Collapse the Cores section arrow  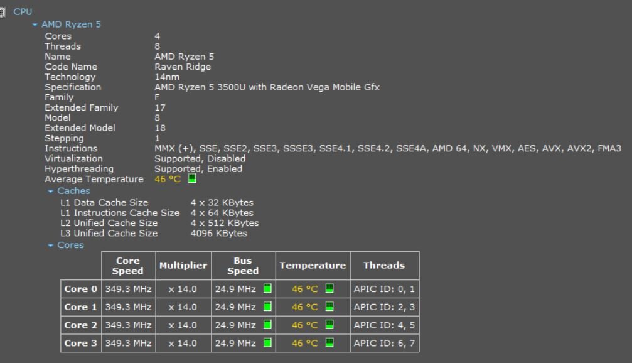(x=50, y=246)
